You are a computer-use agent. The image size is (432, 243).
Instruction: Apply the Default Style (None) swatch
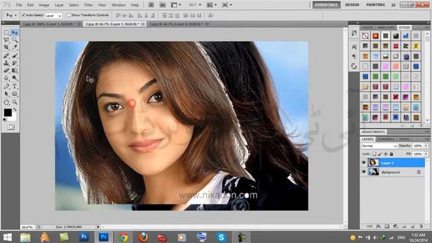tap(365, 36)
